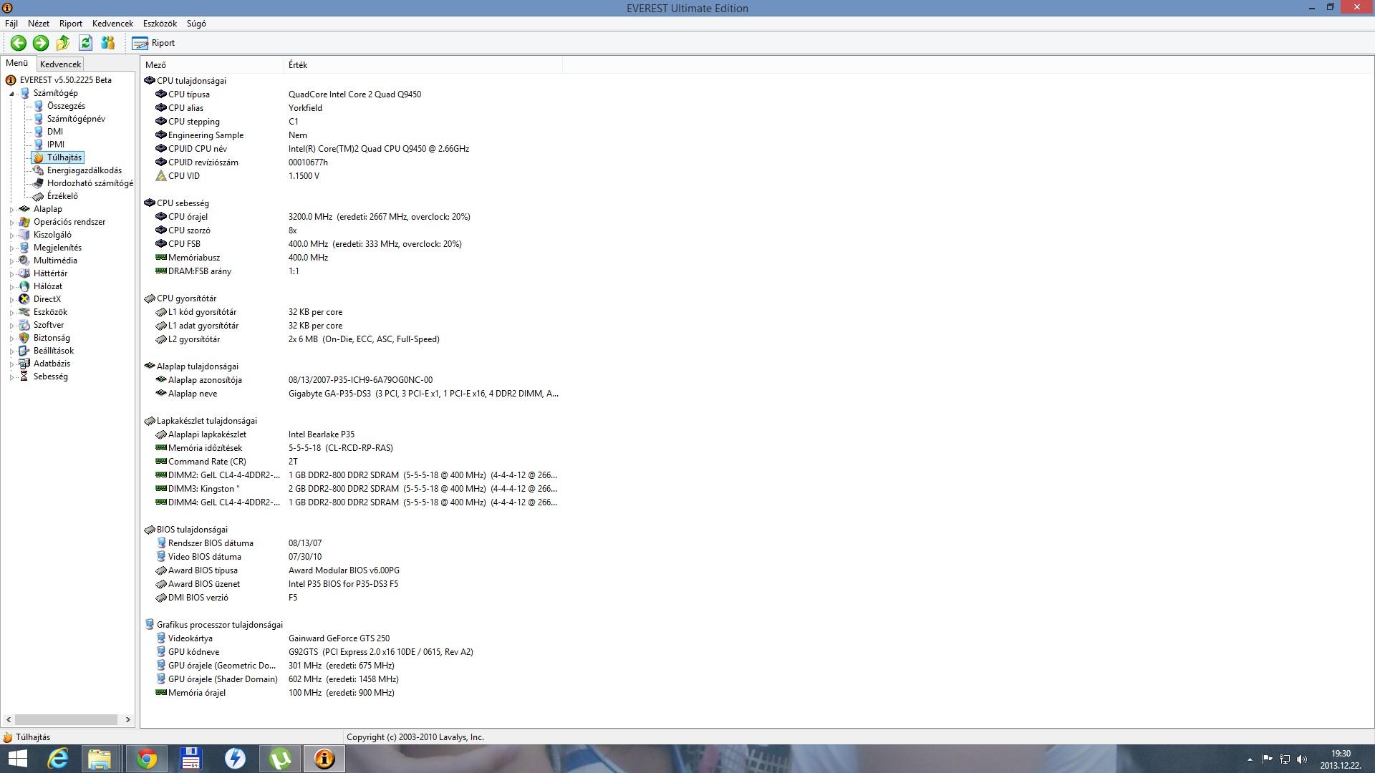The height and width of the screenshot is (773, 1375).
Task: Click the DirectX yellow X icon
Action: tap(24, 299)
